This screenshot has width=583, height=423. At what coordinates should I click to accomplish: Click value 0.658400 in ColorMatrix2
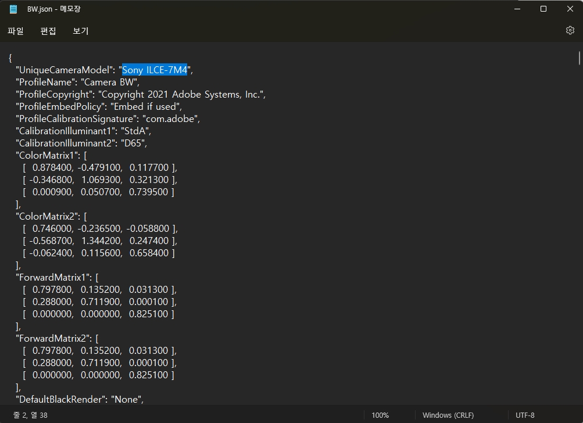[149, 253]
